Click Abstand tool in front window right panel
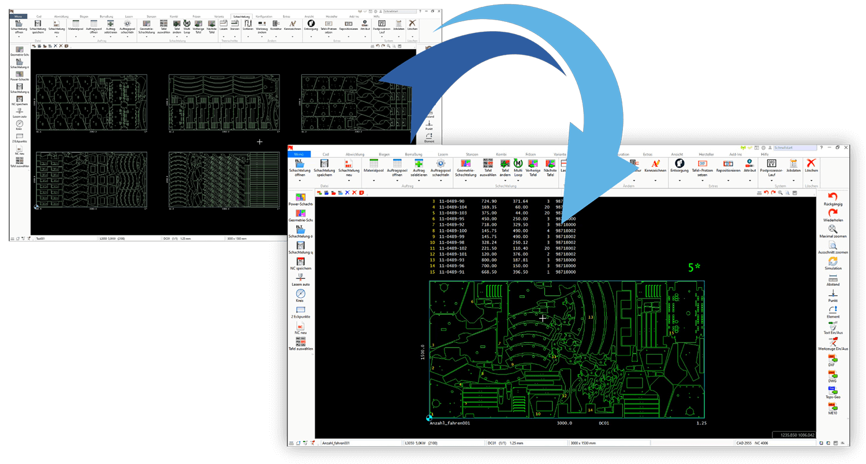The width and height of the screenshot is (866, 464). pyautogui.click(x=833, y=280)
